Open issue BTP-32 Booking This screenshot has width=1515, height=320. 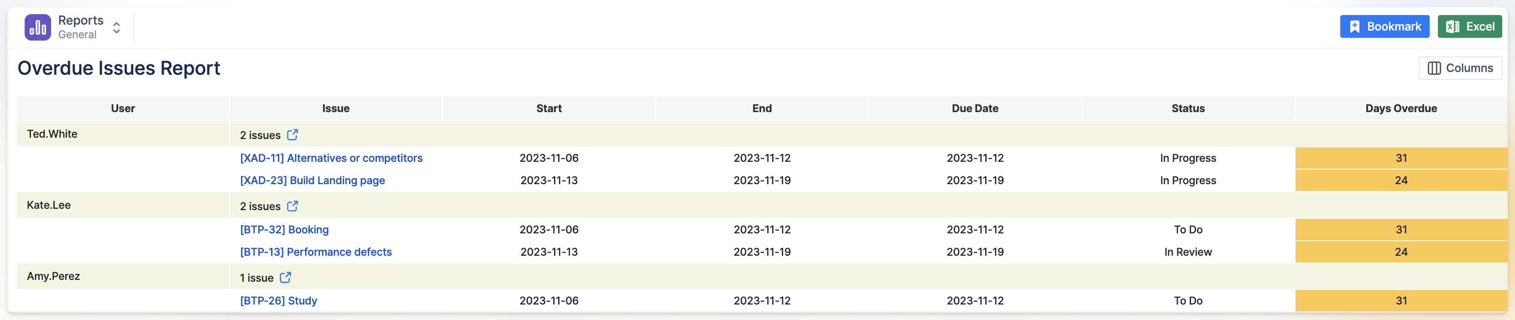(284, 229)
